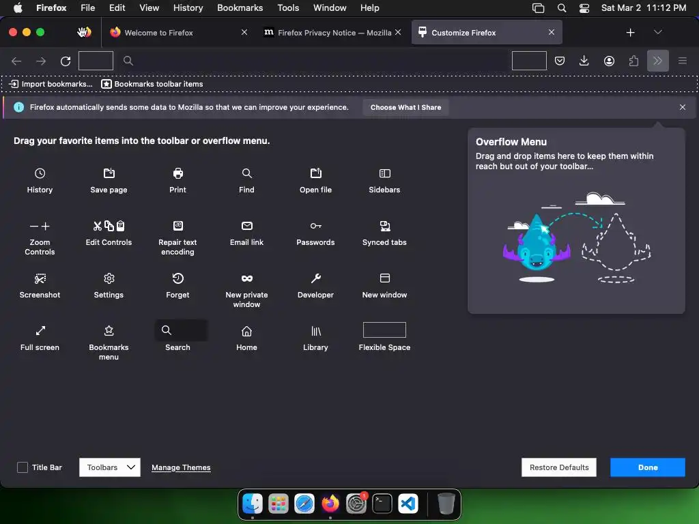699x524 pixels.
Task: Pick the Forget item
Action: (x=177, y=286)
